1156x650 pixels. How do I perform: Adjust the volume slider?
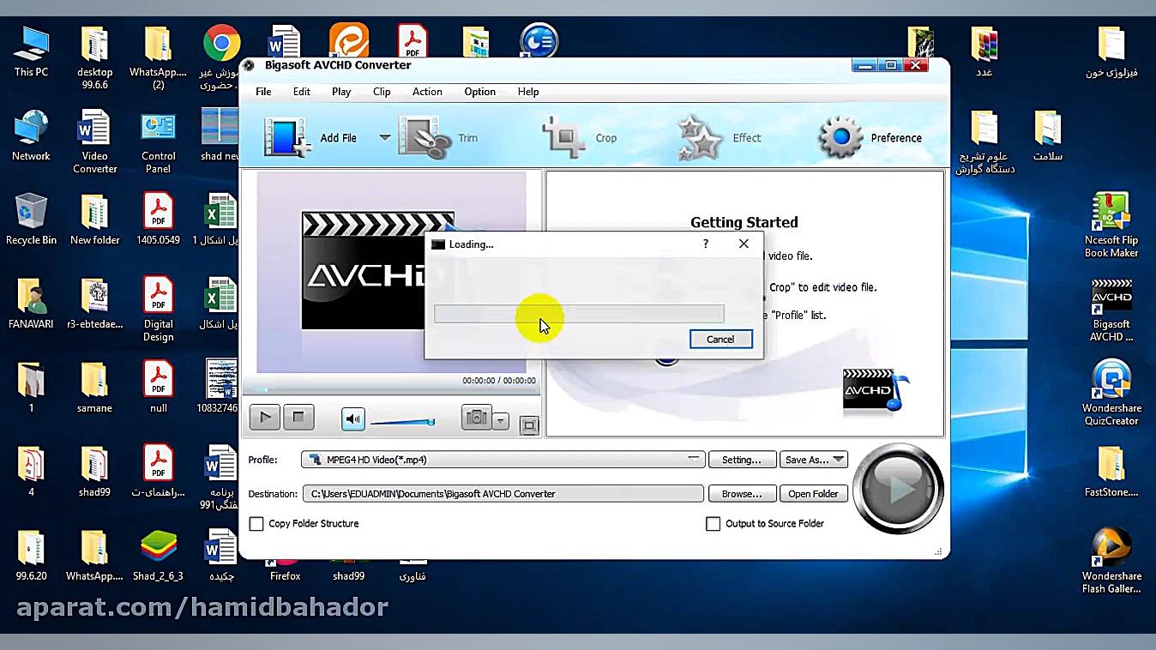pos(401,421)
